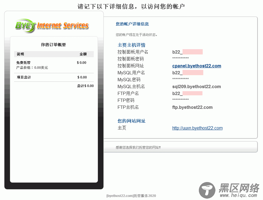Image resolution: width=263 pixels, height=200 pixels.
Task: Click the FTP密码 label
Action: click(x=126, y=100)
